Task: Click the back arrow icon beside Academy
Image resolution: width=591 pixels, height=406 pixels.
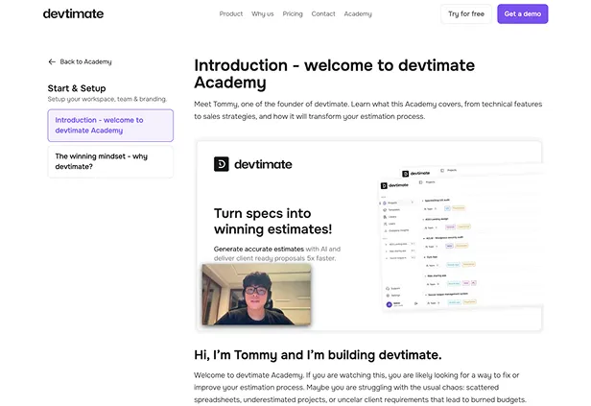Action: click(52, 61)
